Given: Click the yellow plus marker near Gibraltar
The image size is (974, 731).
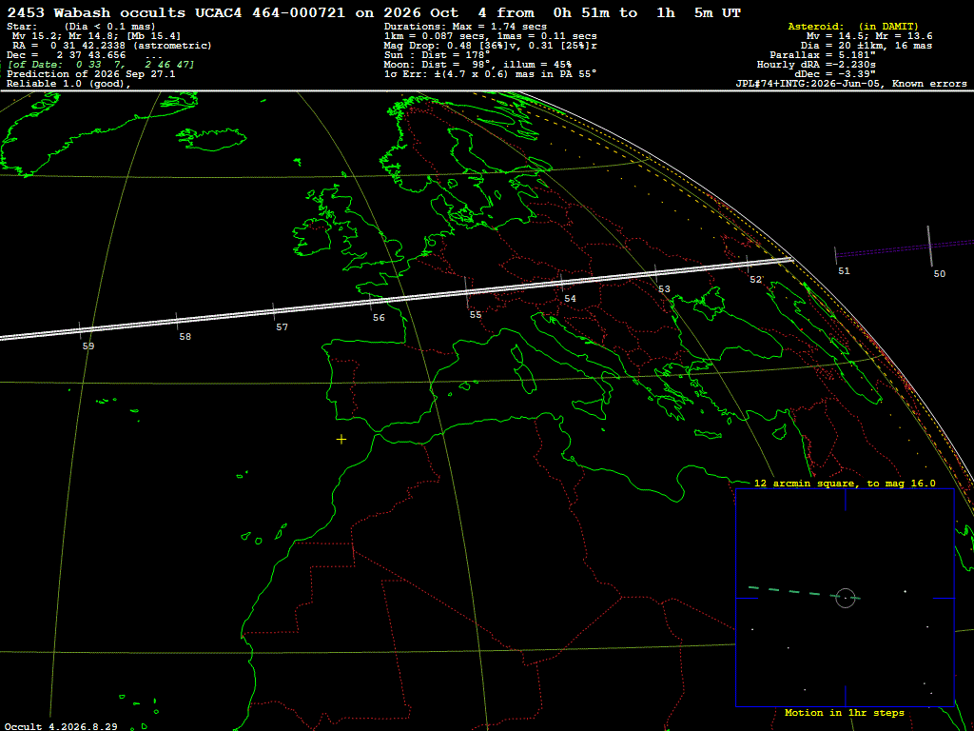Looking at the screenshot, I should coord(341,440).
